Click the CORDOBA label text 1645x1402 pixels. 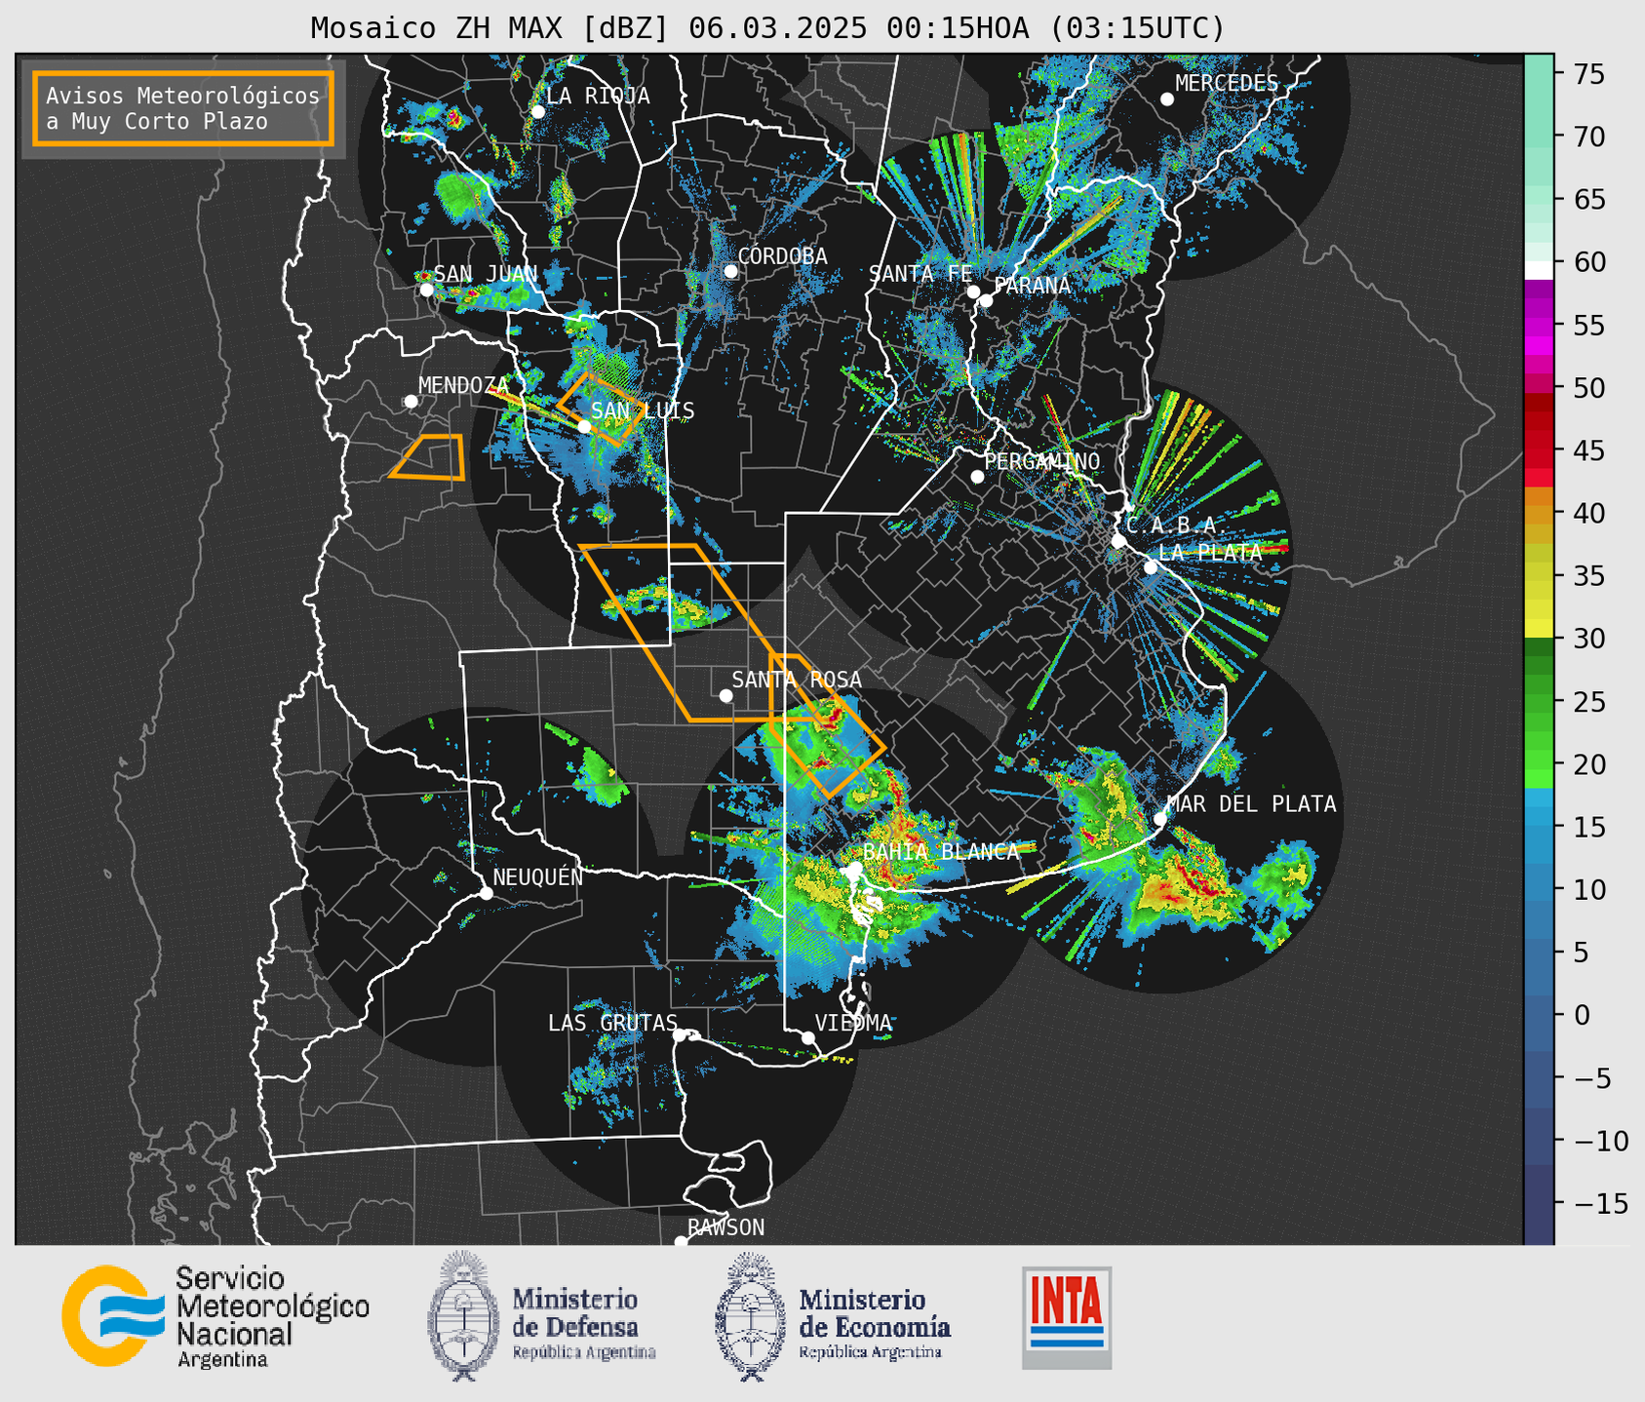782,255
